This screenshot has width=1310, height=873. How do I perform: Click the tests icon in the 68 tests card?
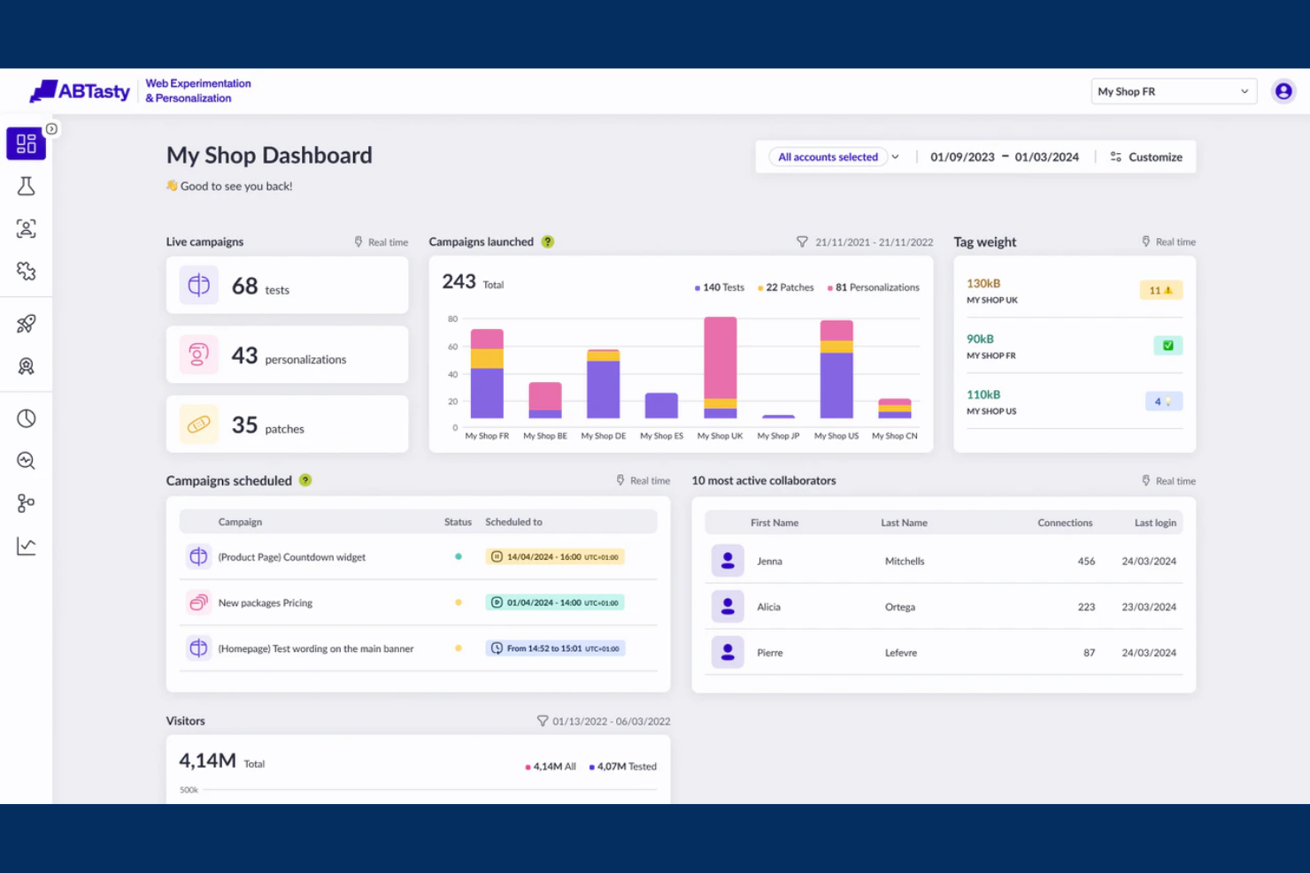click(x=199, y=285)
